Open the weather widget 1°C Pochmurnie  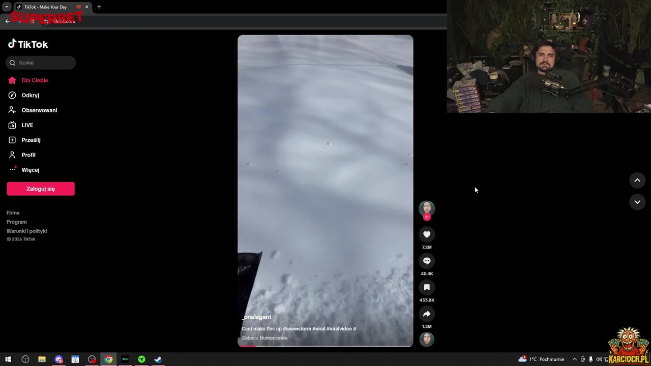point(541,359)
